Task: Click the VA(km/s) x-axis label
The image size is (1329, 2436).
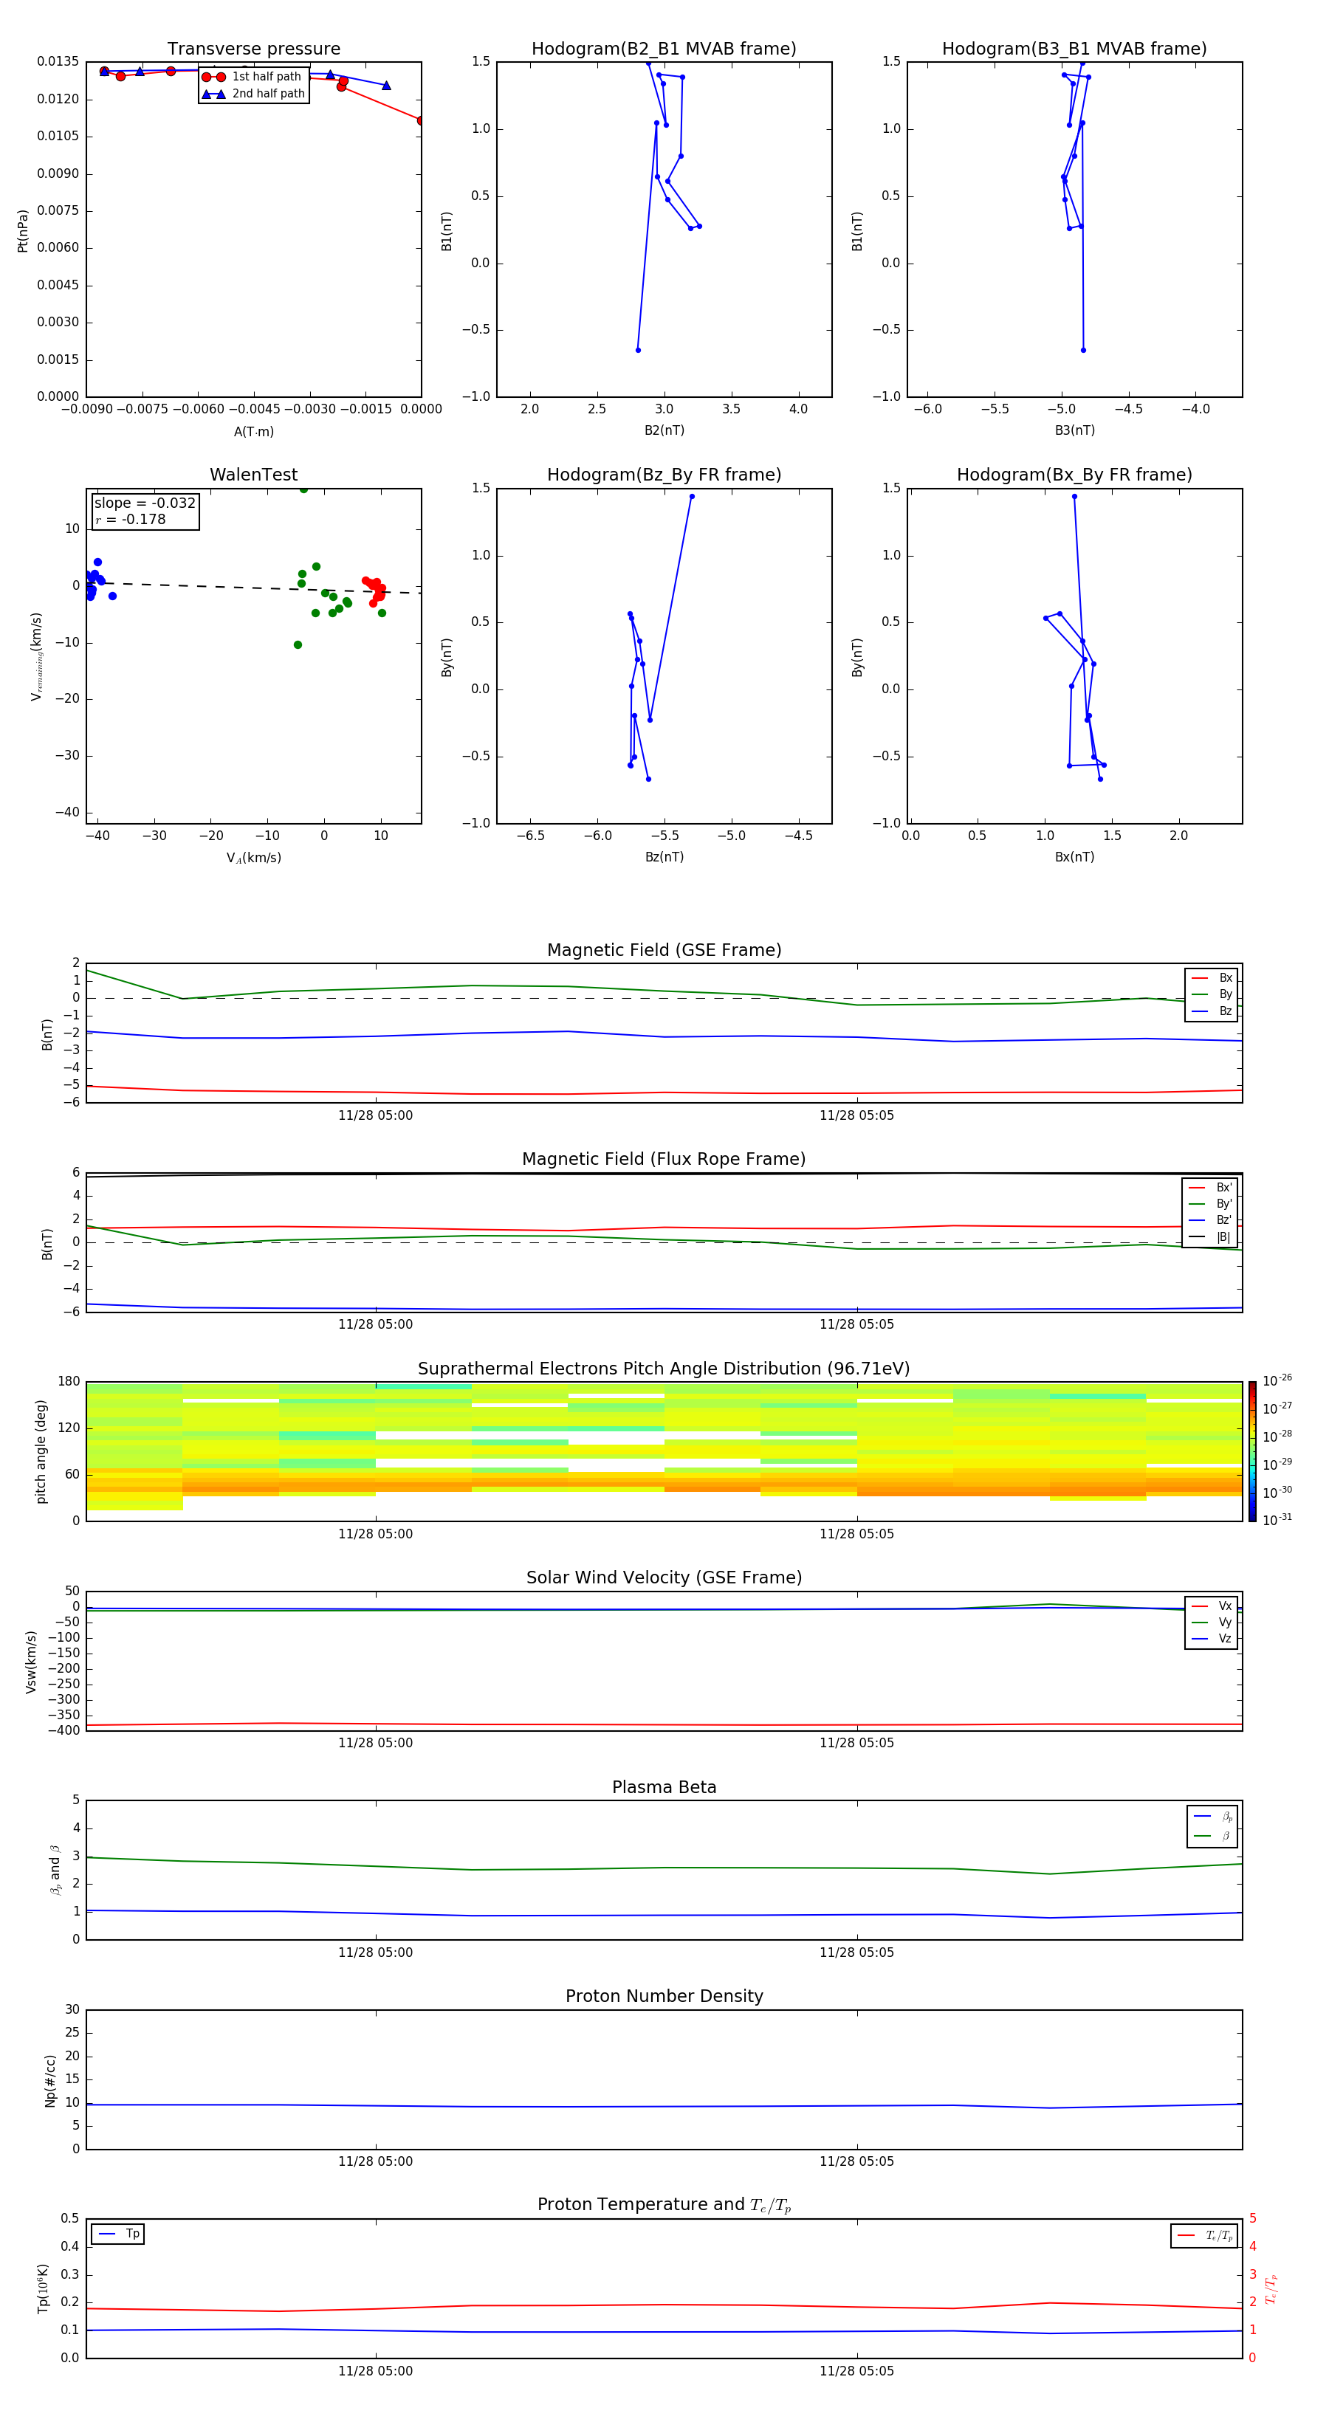Action: 253,859
